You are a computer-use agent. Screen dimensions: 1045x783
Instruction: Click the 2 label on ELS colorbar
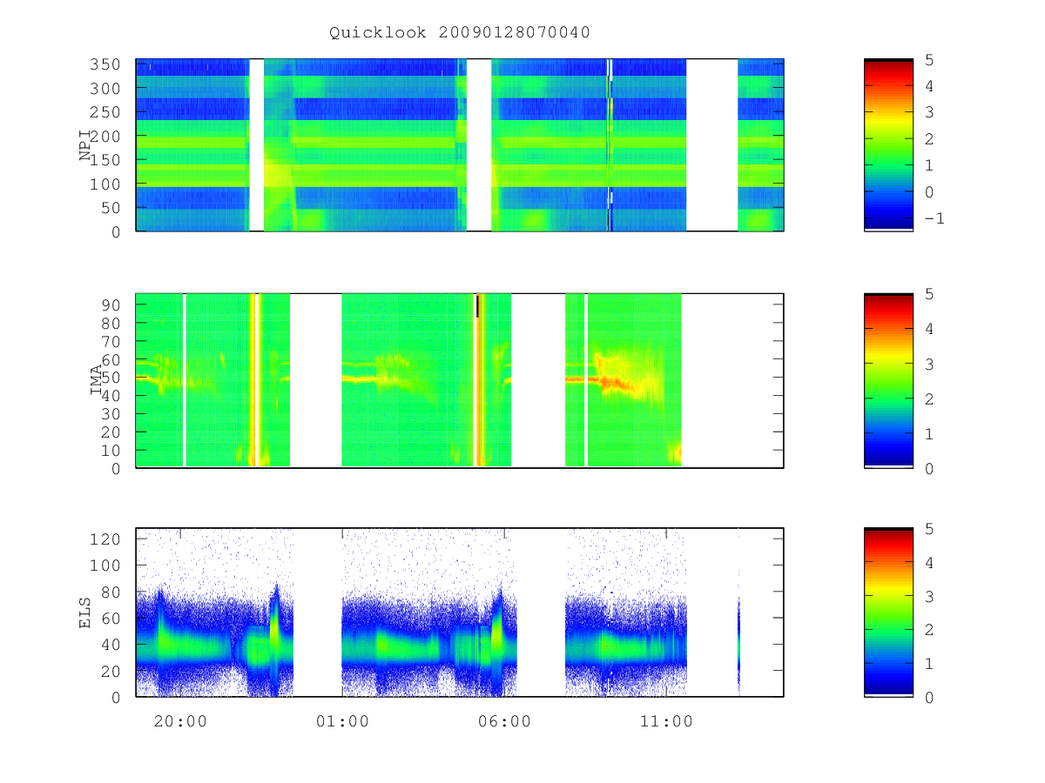click(x=929, y=629)
